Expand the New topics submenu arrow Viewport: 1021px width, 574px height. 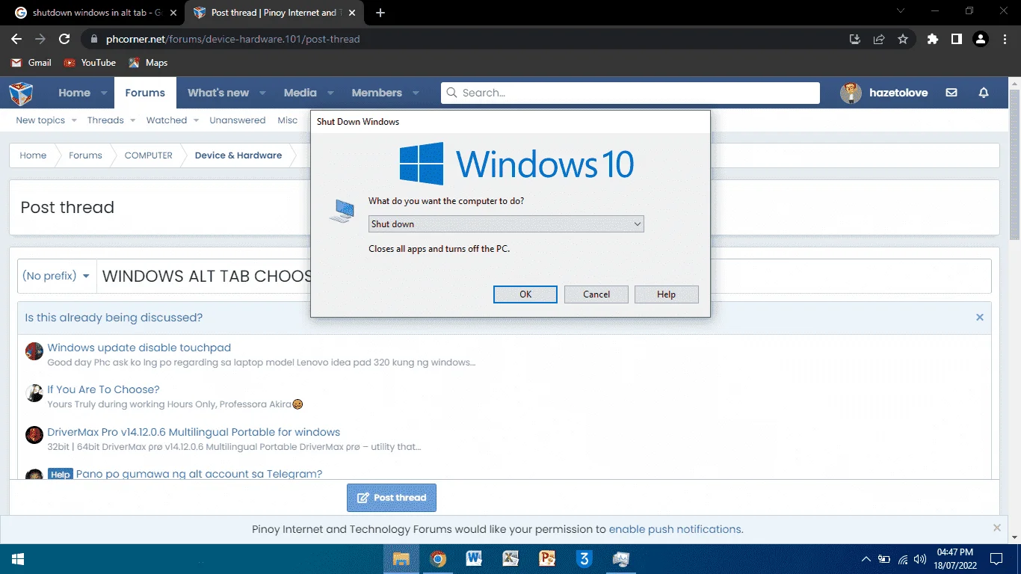73,120
